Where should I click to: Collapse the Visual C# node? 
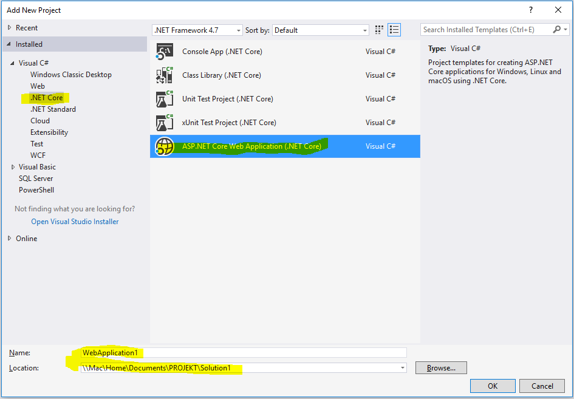(x=12, y=63)
